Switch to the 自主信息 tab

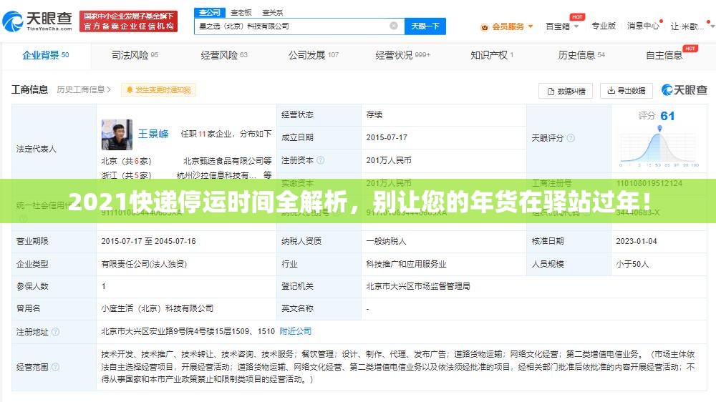664,55
